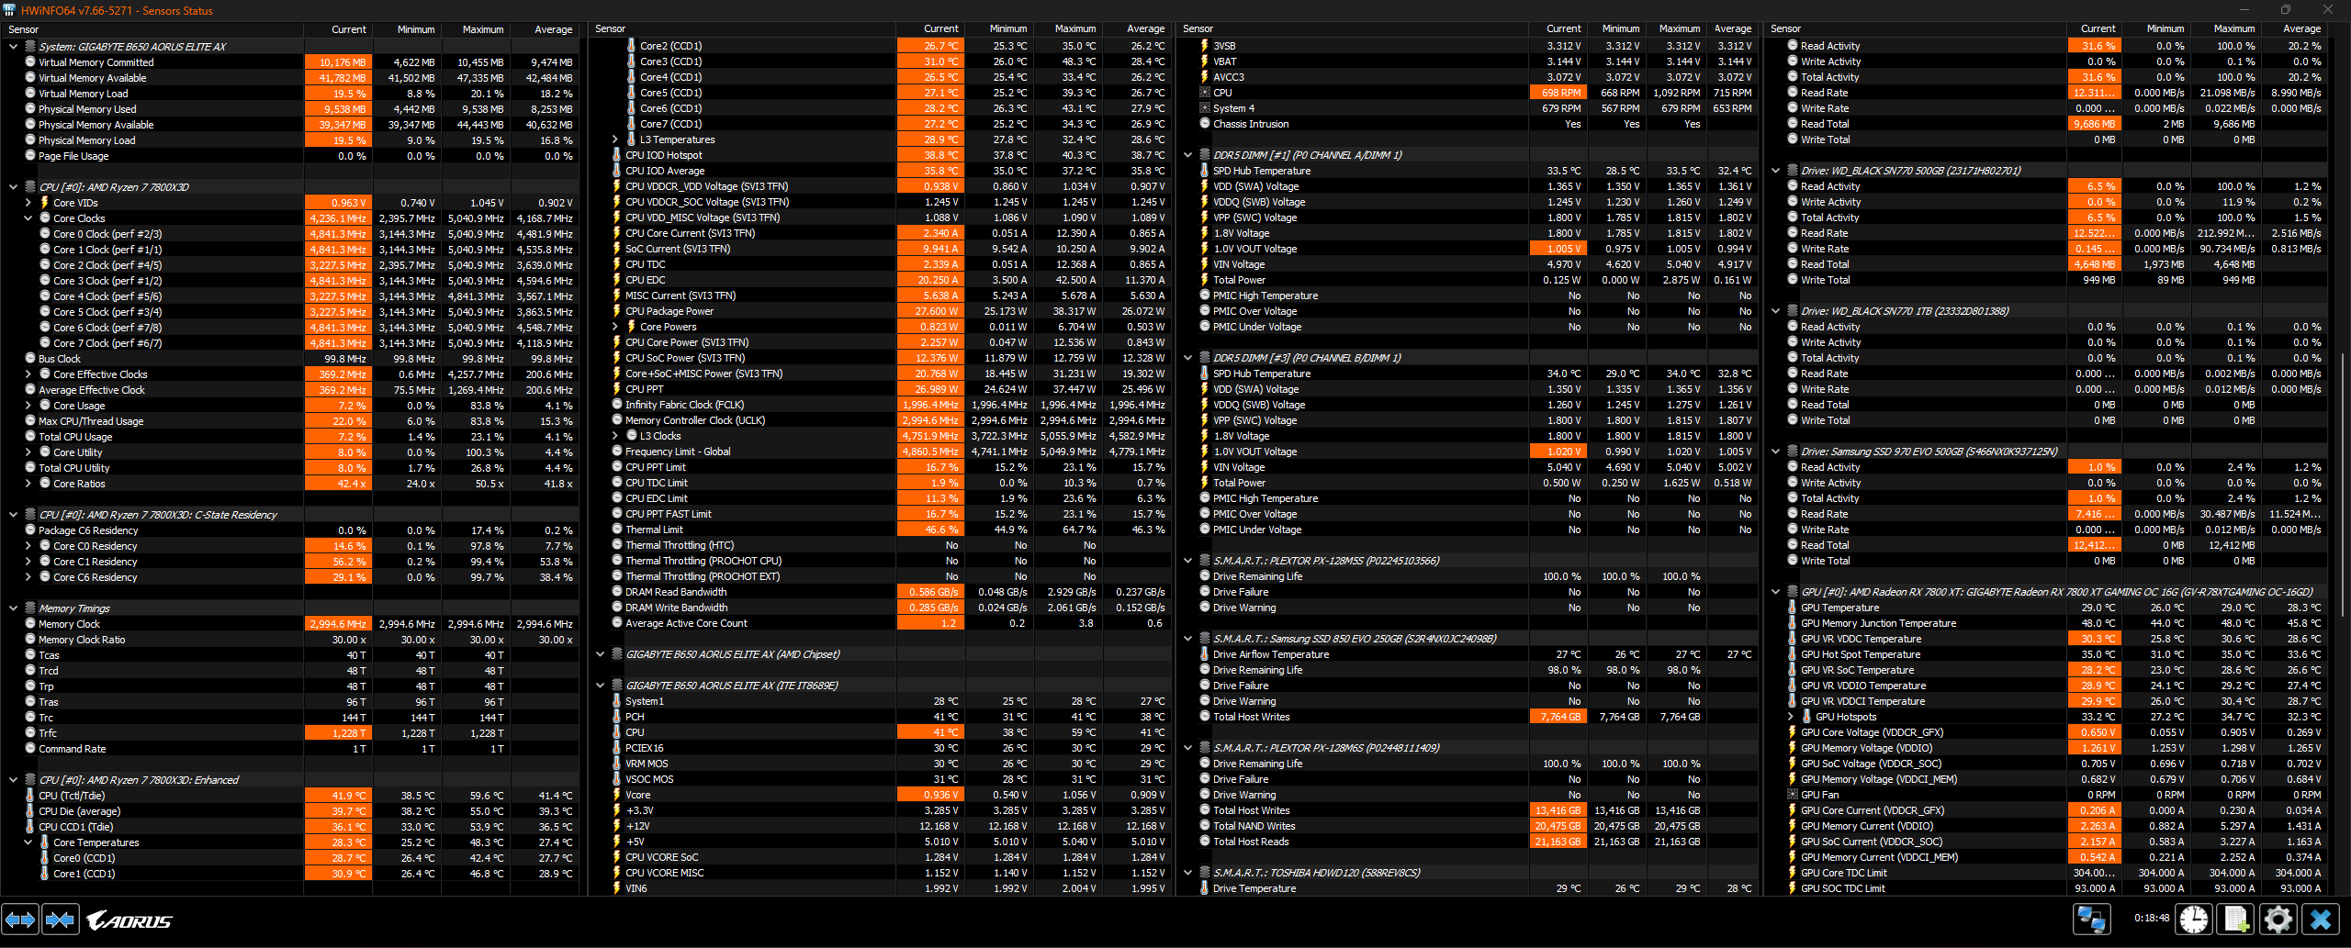Screen dimensions: 2351x948
Task: Select the Core 0 Clock (perf #2/3) row
Action: (291, 234)
